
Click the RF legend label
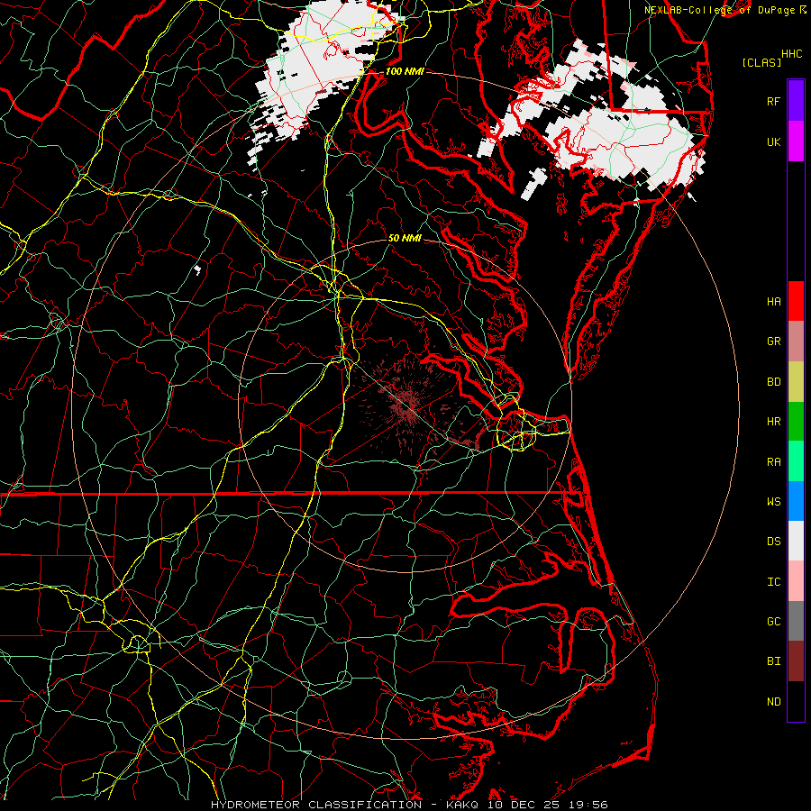(773, 101)
